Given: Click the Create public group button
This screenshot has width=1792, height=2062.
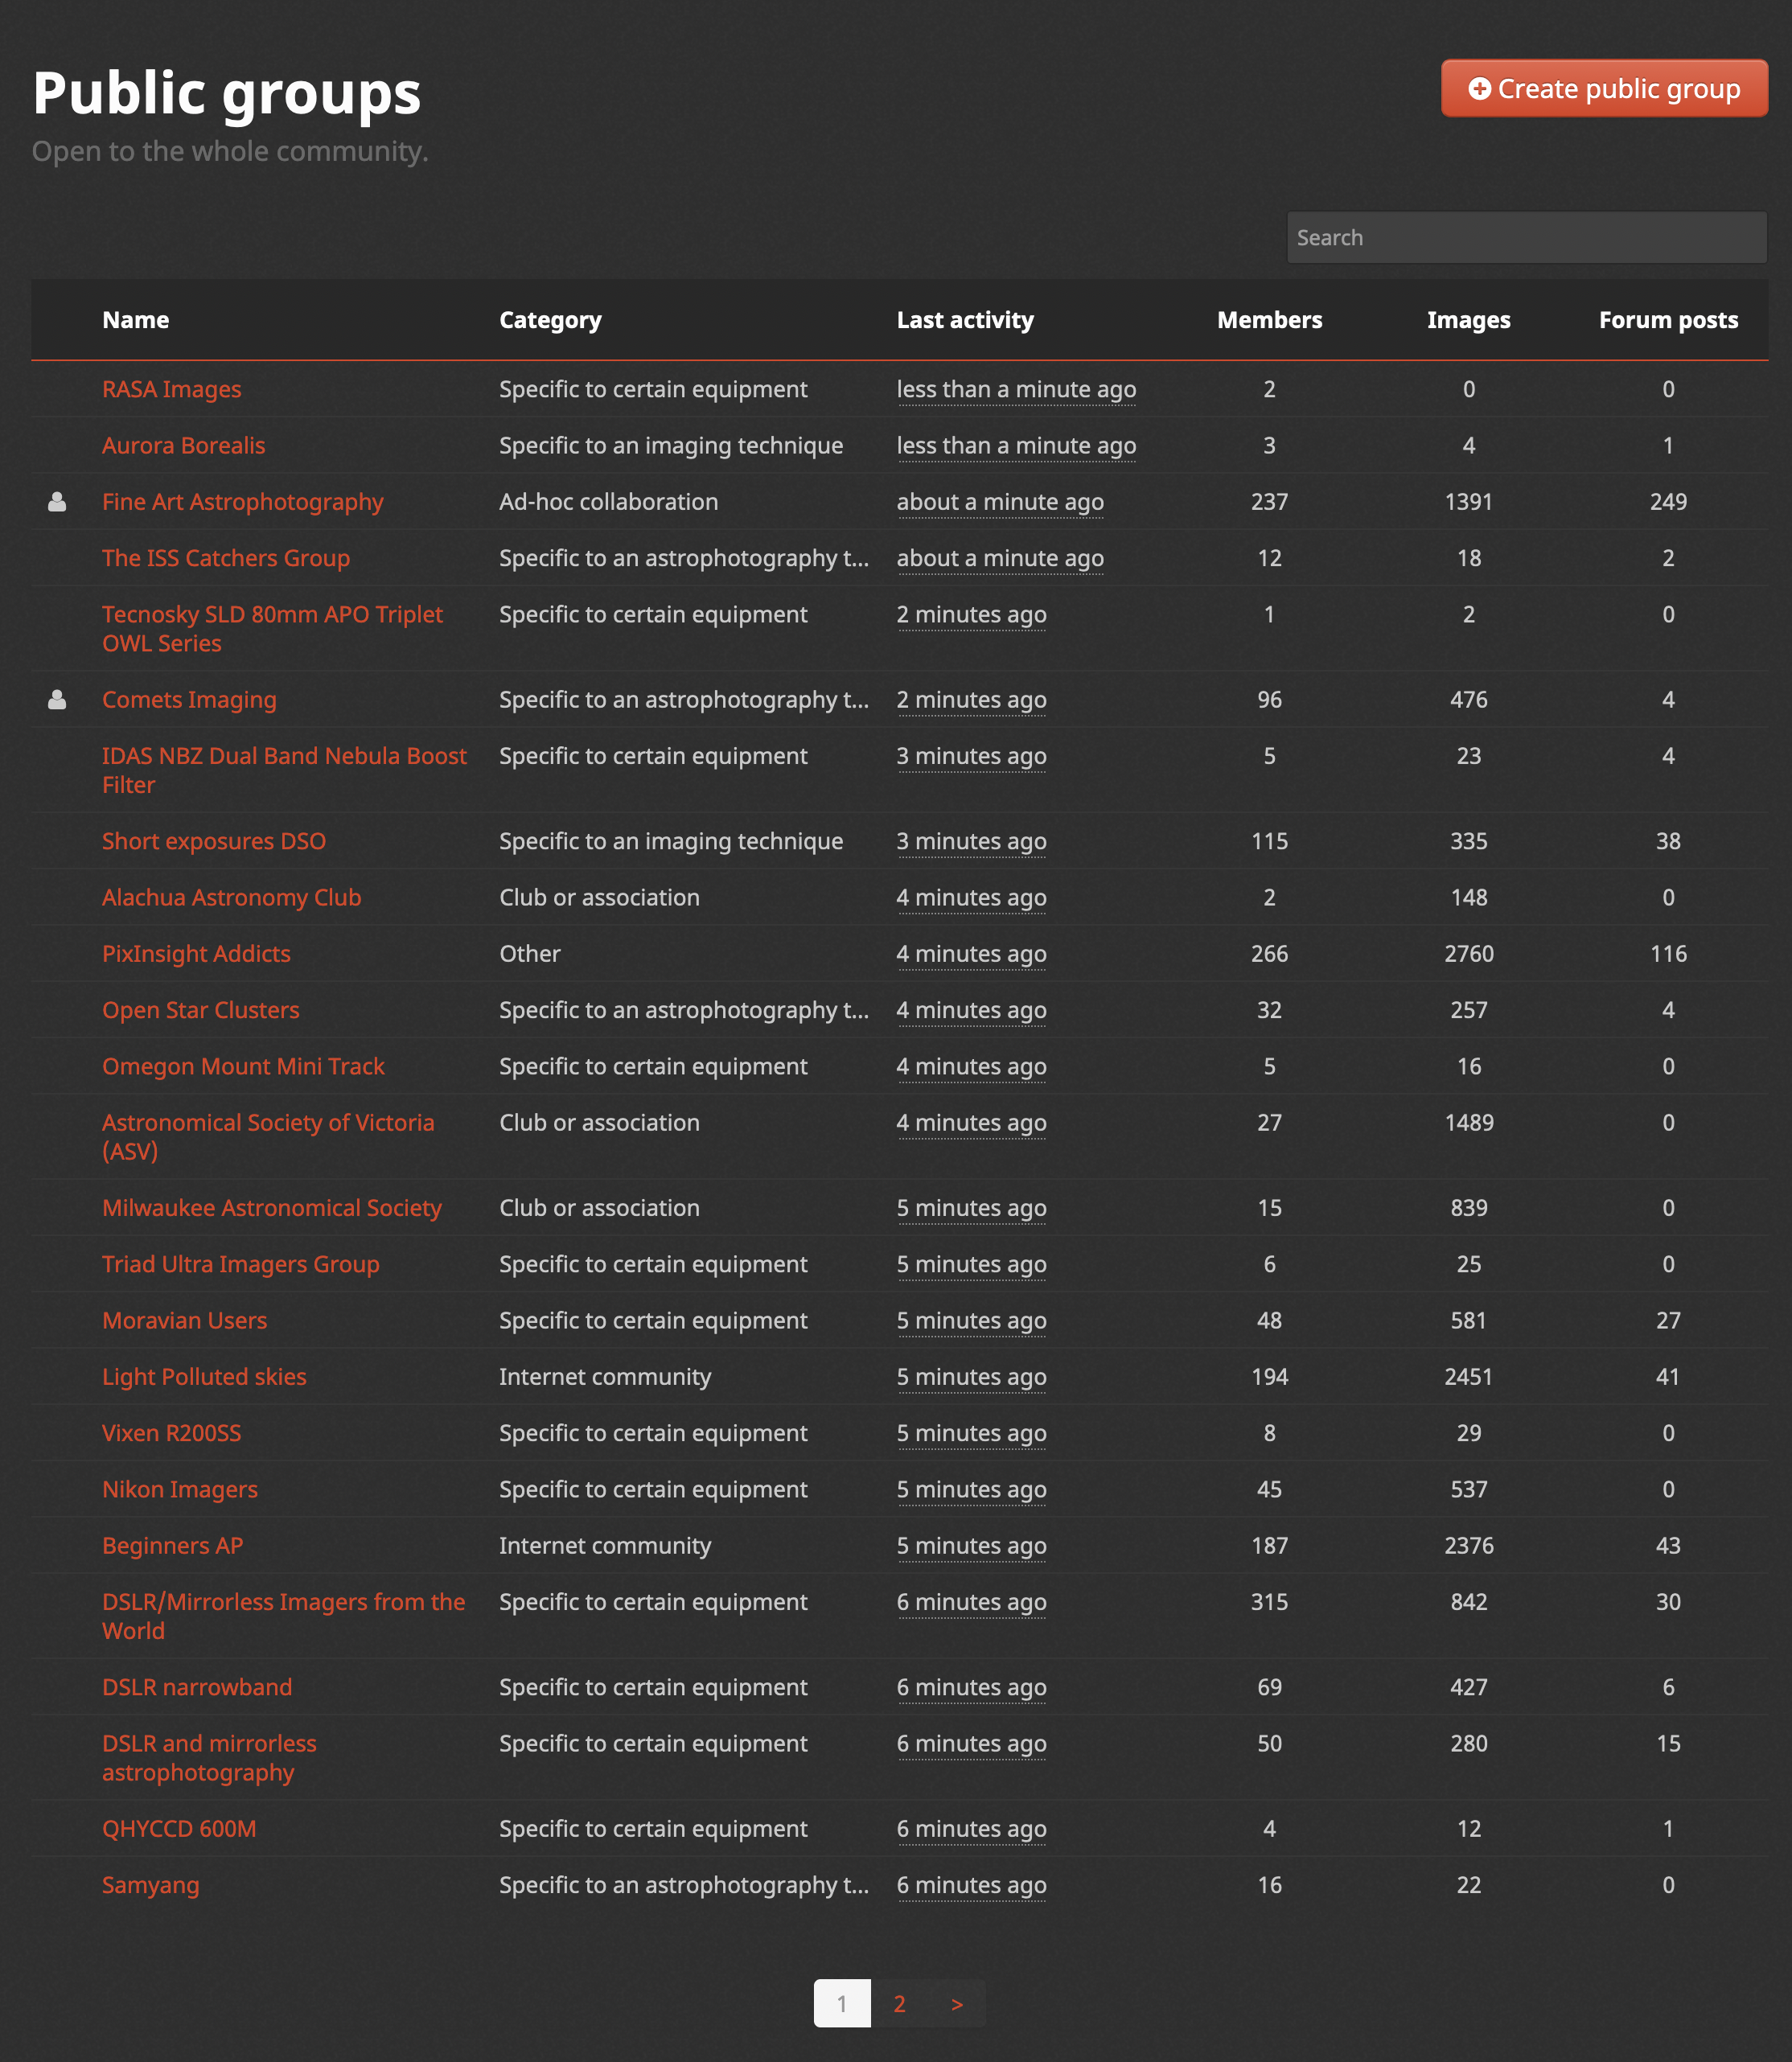Looking at the screenshot, I should pyautogui.click(x=1604, y=89).
